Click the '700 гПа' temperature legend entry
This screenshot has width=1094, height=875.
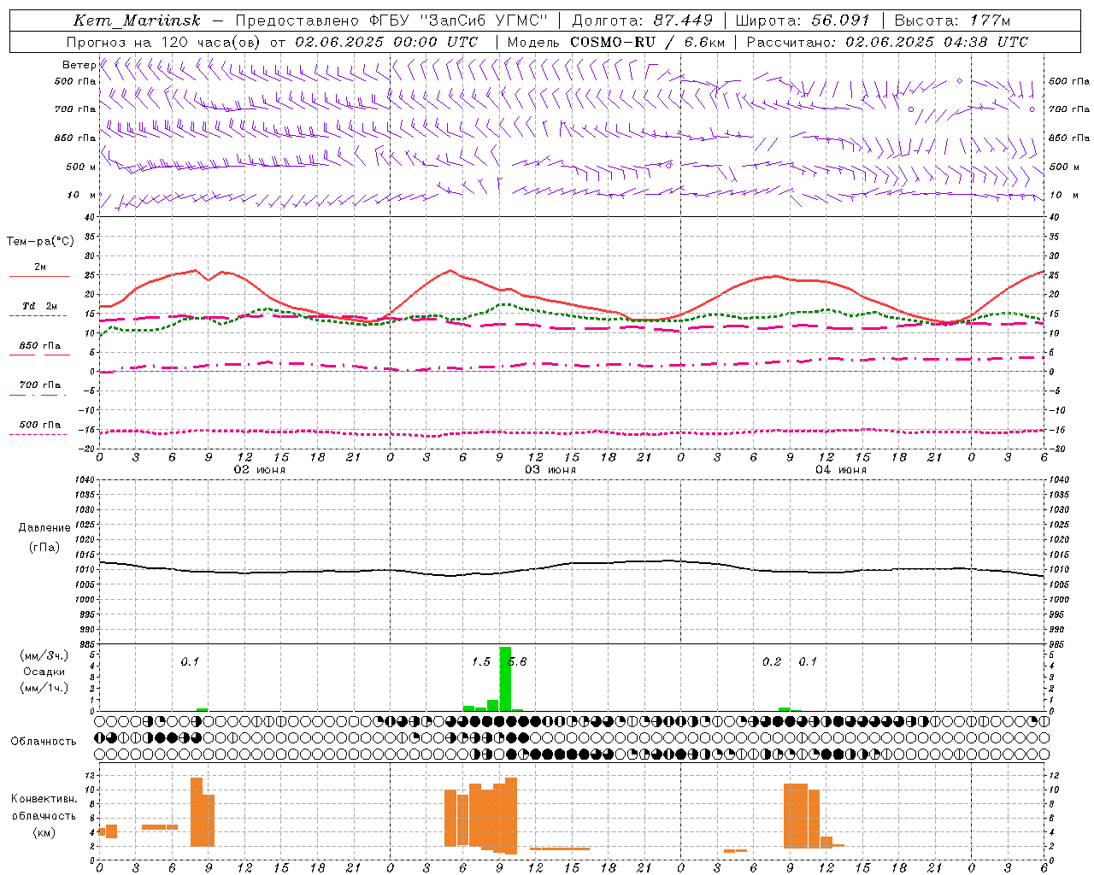tap(39, 385)
